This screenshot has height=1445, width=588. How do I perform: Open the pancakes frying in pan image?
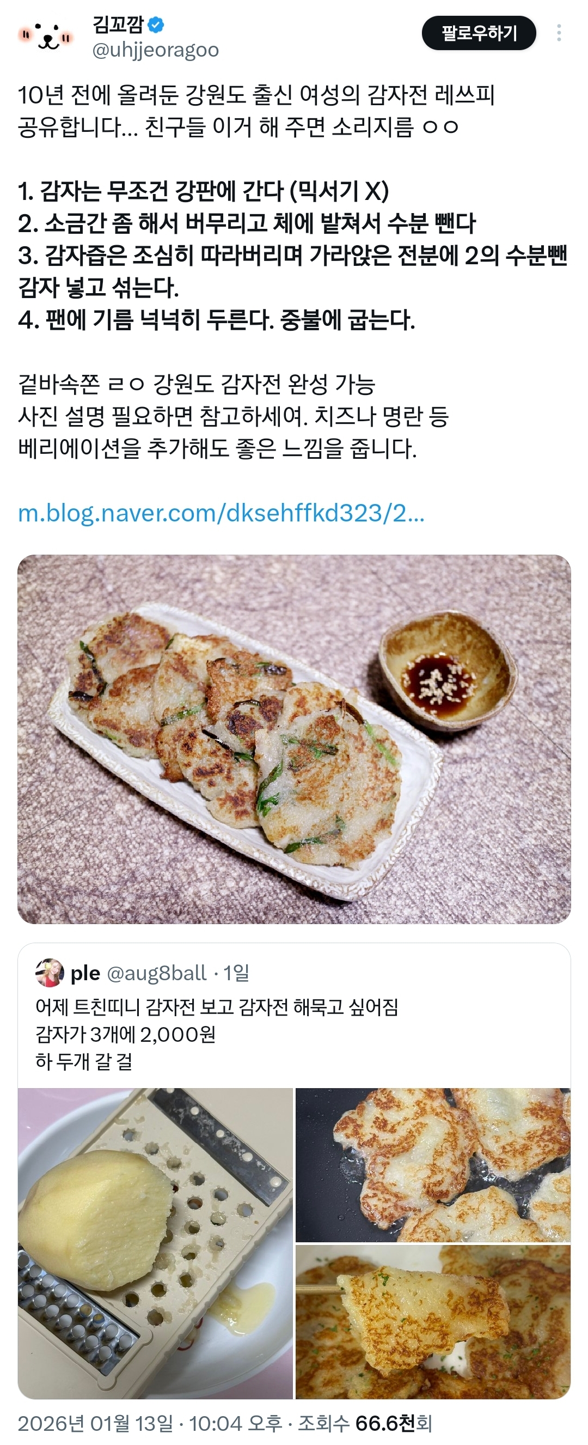pos(433,1164)
